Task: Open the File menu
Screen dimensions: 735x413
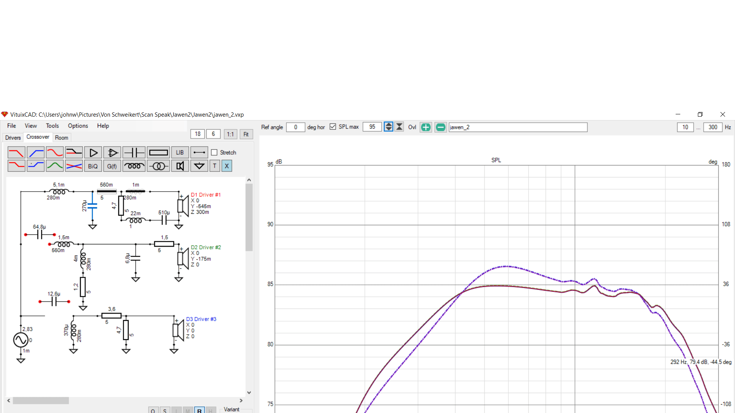Action: 11,126
